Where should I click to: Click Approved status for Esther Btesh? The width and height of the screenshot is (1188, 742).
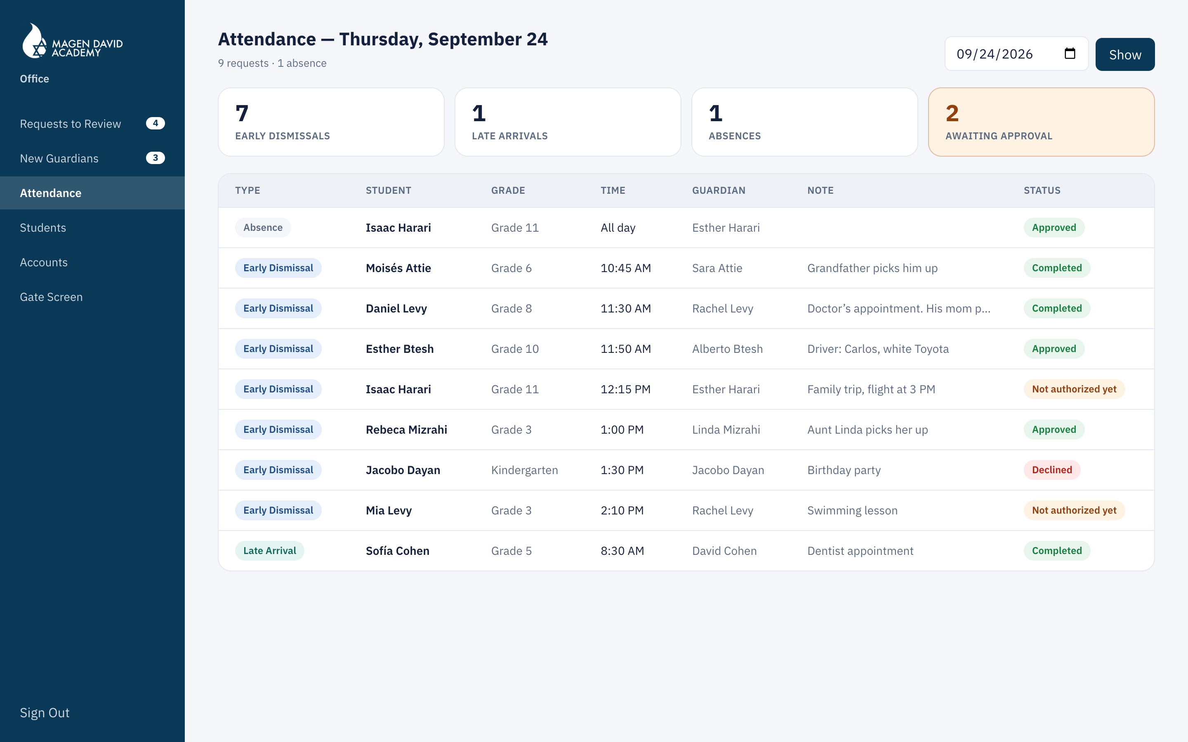point(1054,349)
